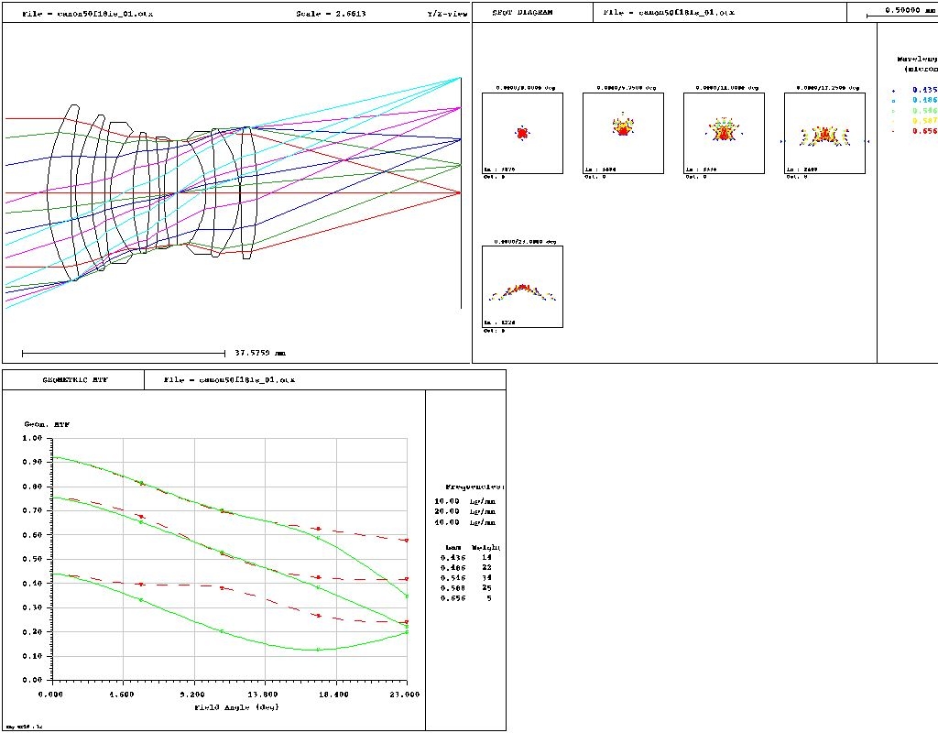Click the 37.5759 mm scale bar label
The image size is (938, 733).
[259, 353]
